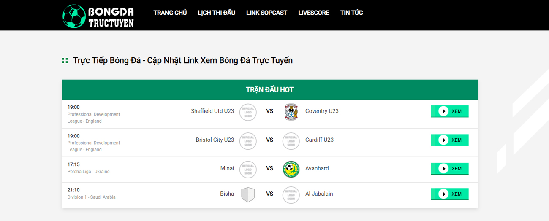Watch Sheffield Utd U23 vs Coventry U23
Image resolution: width=549 pixels, height=221 pixels.
coord(450,111)
